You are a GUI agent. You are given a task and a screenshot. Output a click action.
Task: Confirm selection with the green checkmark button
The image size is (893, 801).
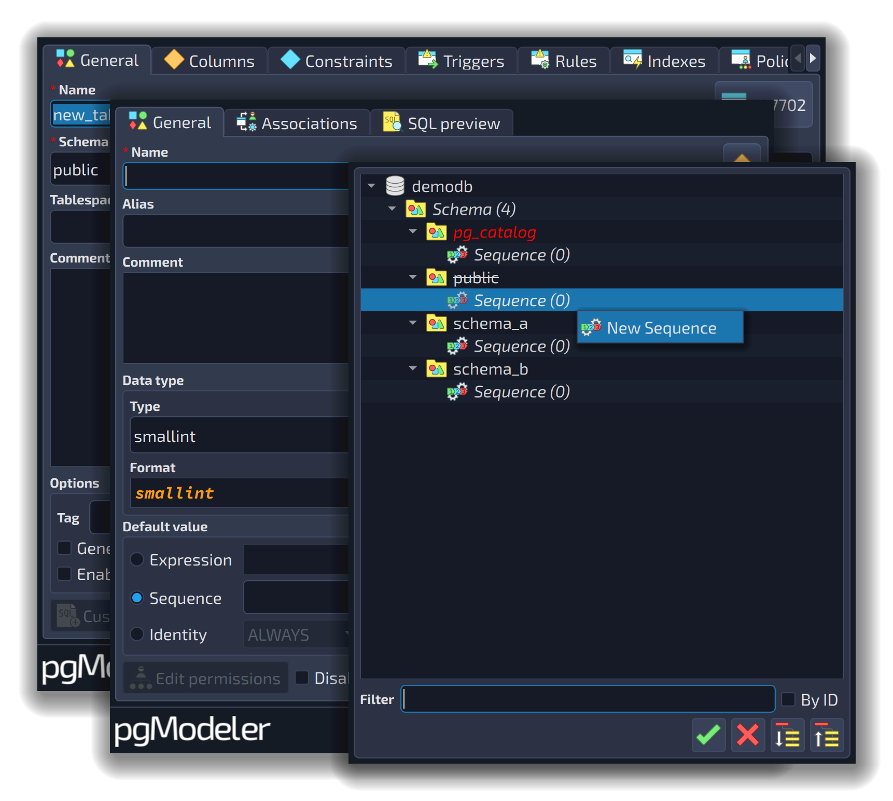708,735
